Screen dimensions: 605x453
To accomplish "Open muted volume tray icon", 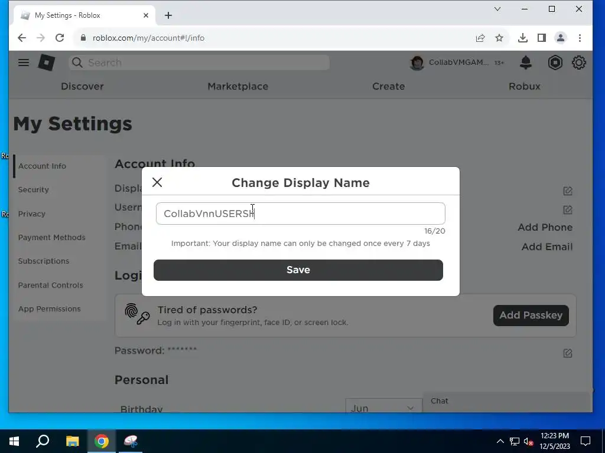I will pos(528,441).
